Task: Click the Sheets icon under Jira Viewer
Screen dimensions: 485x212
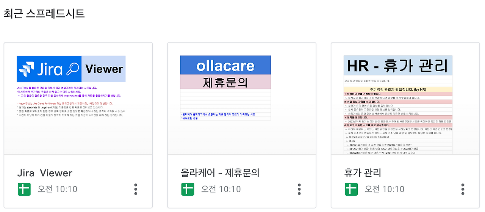Action: pyautogui.click(x=24, y=189)
